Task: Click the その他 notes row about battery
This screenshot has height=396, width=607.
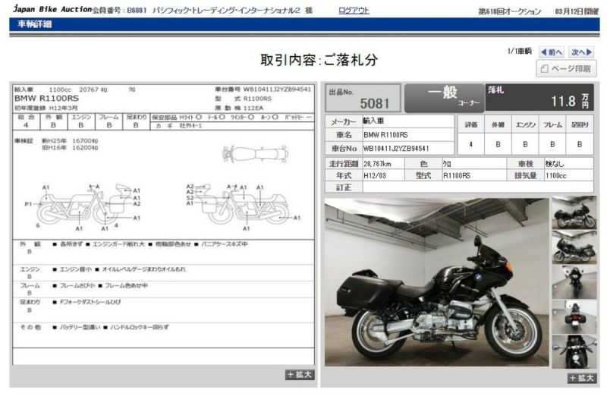Action: pyautogui.click(x=163, y=335)
